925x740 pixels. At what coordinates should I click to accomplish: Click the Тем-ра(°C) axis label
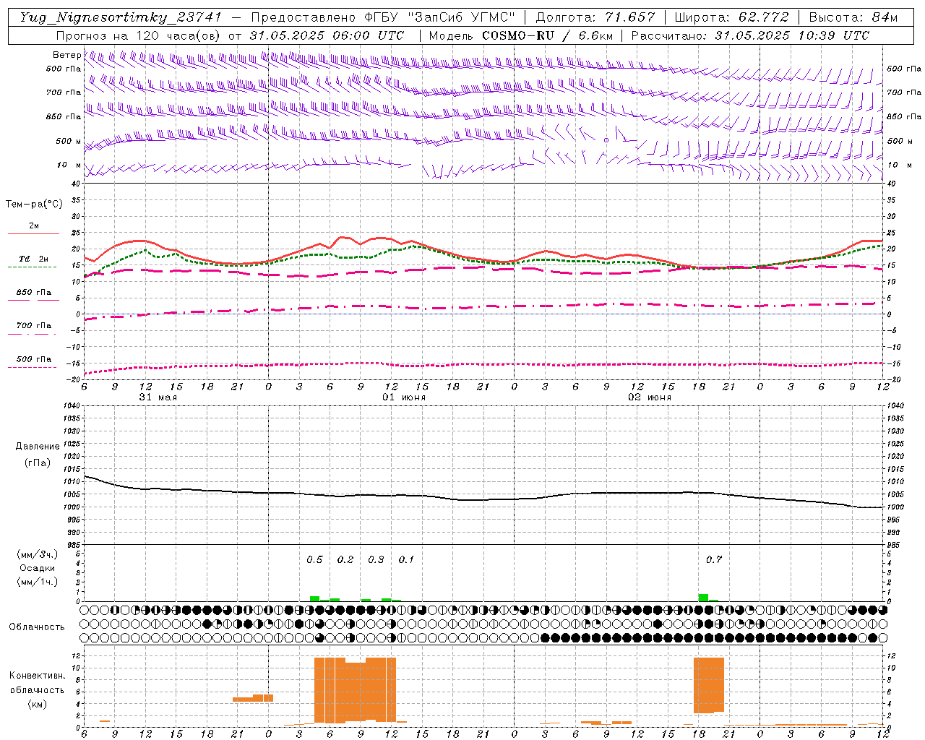click(x=34, y=205)
